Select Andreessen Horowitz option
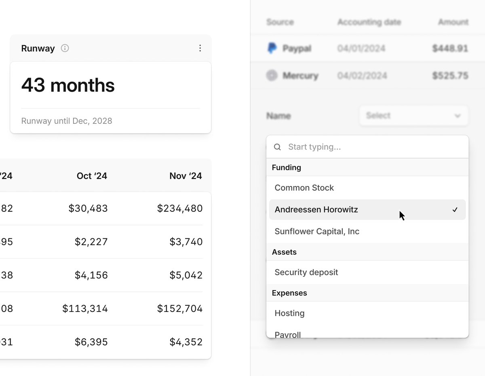Image resolution: width=485 pixels, height=376 pixels. (x=367, y=210)
